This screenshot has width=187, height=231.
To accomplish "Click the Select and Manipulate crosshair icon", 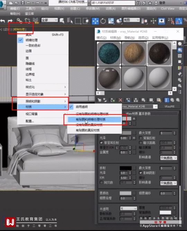I will tap(153, 21).
